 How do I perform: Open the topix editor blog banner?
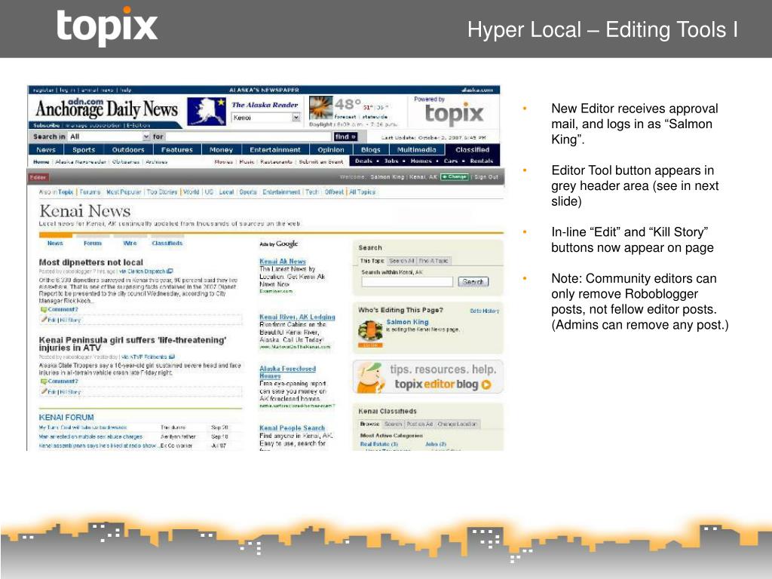[x=428, y=377]
